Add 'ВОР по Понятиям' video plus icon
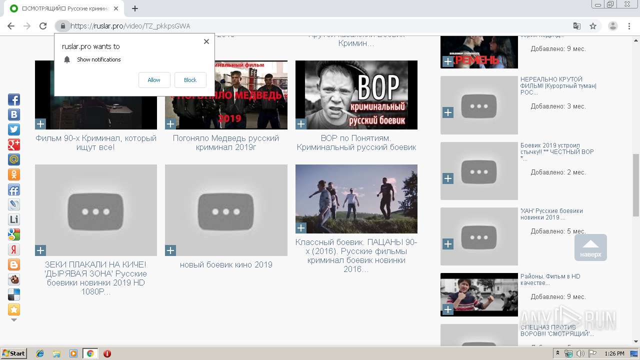This screenshot has width=640, height=360. click(x=300, y=123)
